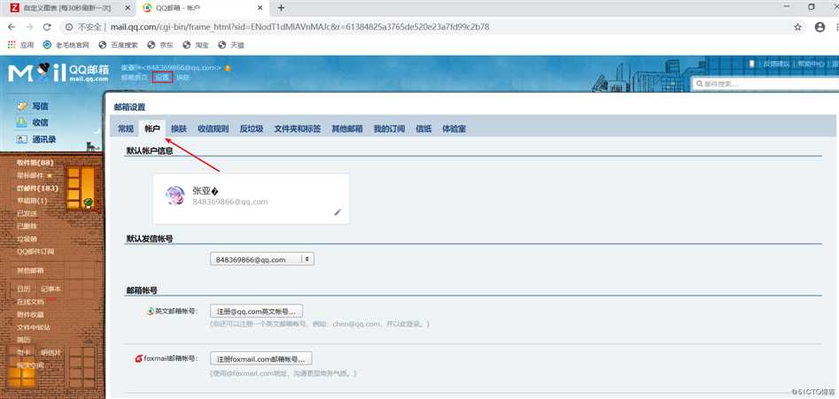Open new browser tab with plus icon
Viewport: 839px width, 399px height.
click(282, 7)
